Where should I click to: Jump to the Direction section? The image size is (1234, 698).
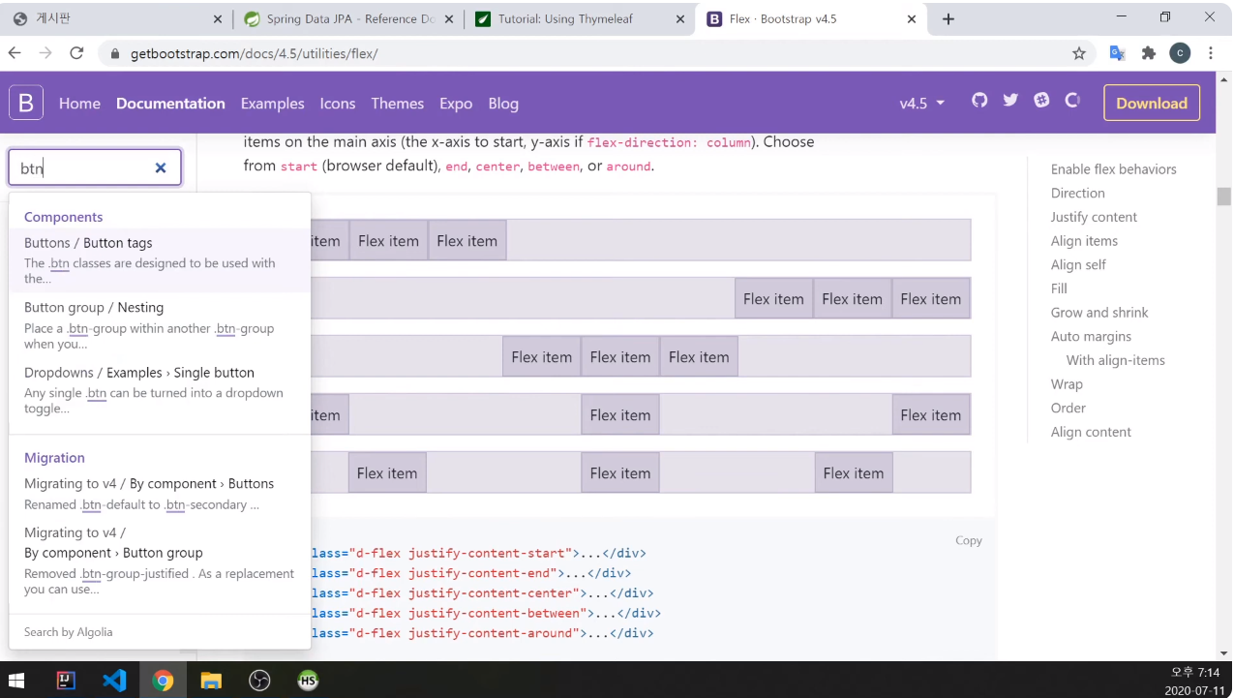coord(1077,193)
